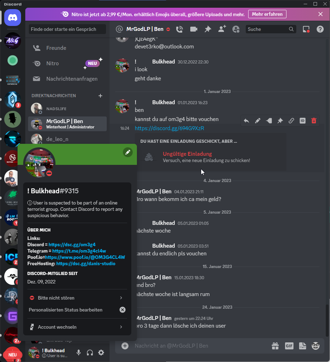The width and height of the screenshot is (330, 362).
Task: Open the Discord inbox icon
Action: [306, 29]
